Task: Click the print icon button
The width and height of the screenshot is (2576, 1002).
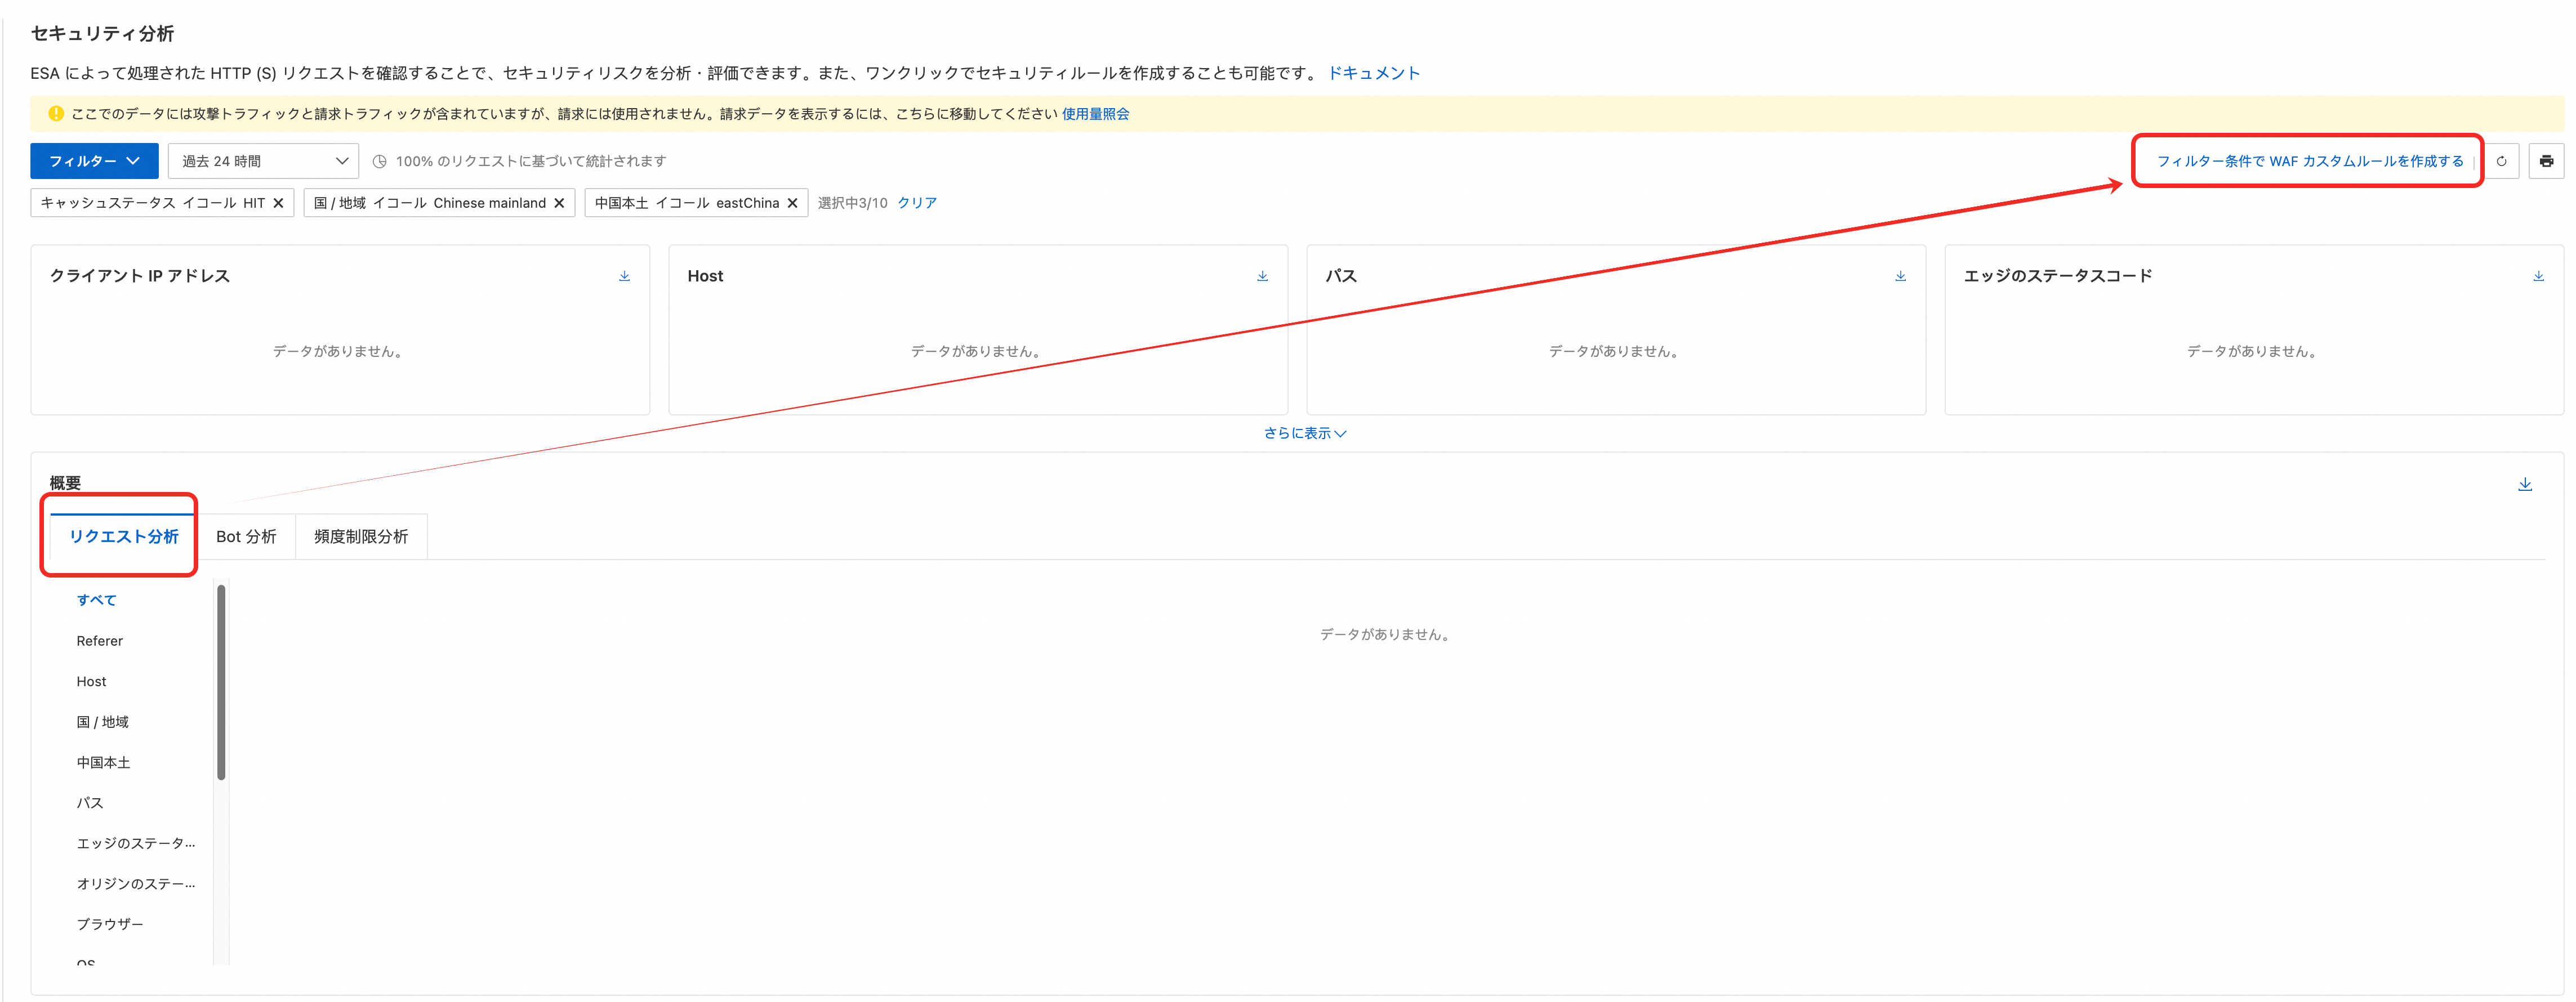Action: coord(2546,161)
